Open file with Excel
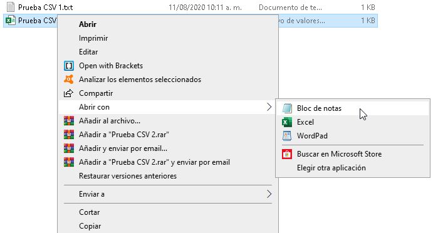This screenshot has width=438, height=233. 305,122
